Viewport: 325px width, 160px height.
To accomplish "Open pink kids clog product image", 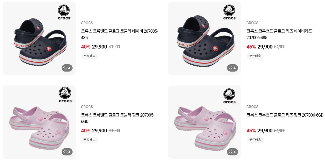I will coord(205,122).
